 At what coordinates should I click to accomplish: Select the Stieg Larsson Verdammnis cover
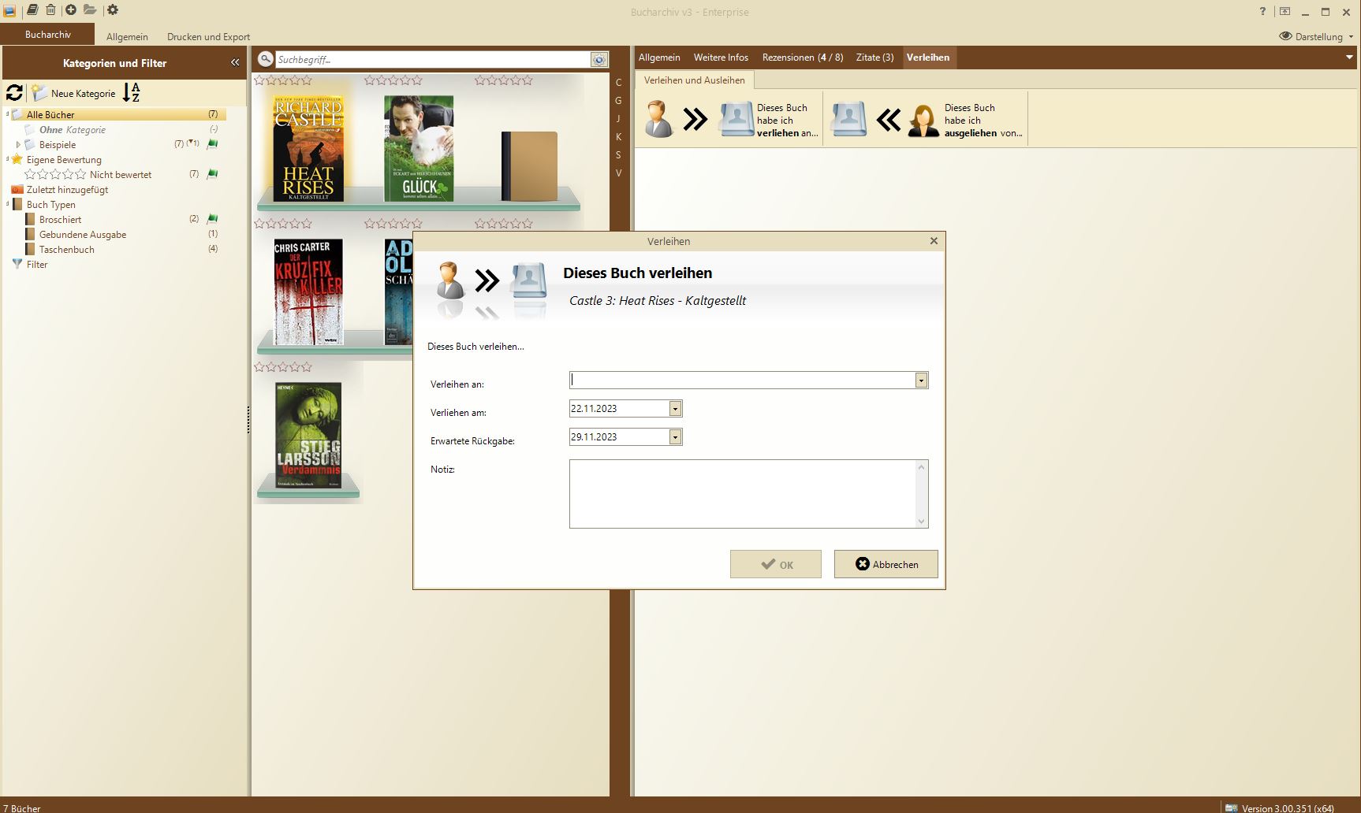tap(308, 436)
